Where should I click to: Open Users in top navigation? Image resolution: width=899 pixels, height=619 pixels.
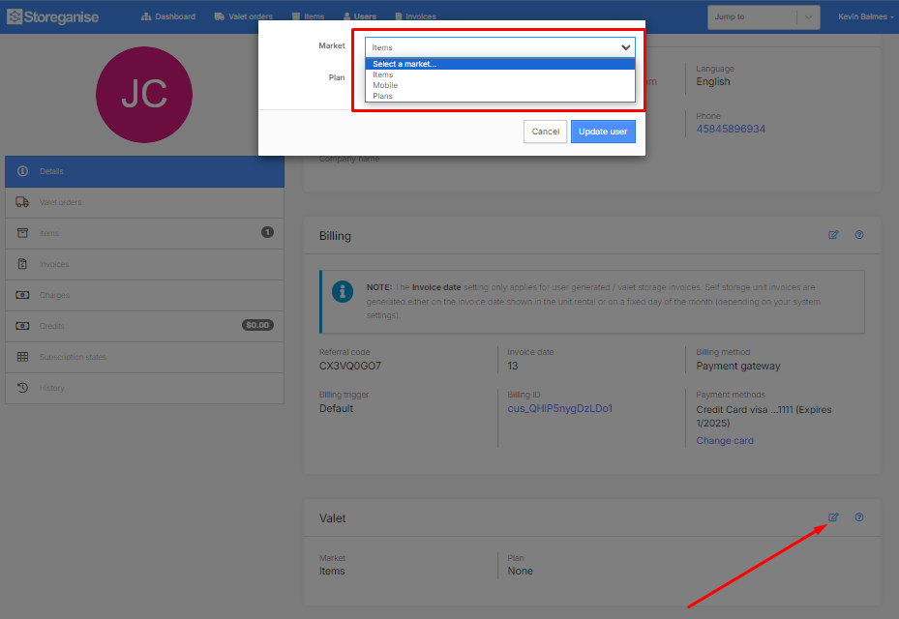click(359, 16)
